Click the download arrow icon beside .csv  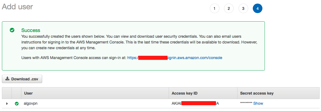(7, 79)
